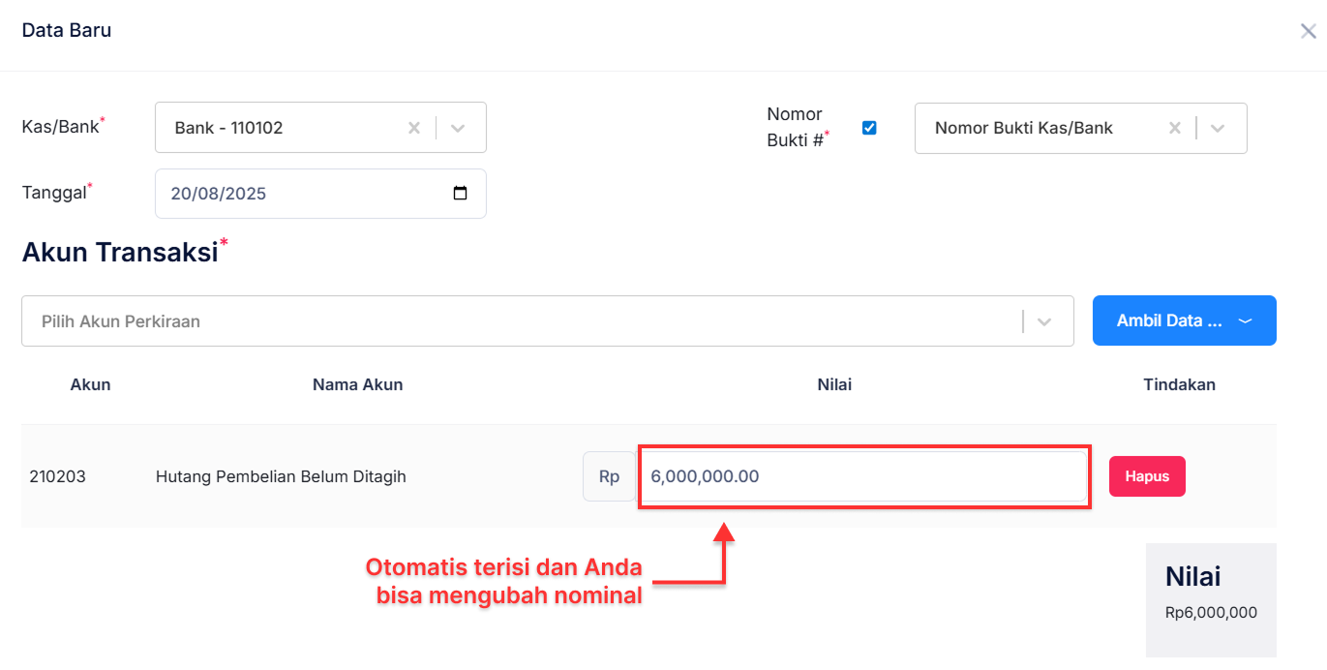Screen dimensions: 1327x670
Task: Click the Tindakan column header
Action: (x=1179, y=384)
